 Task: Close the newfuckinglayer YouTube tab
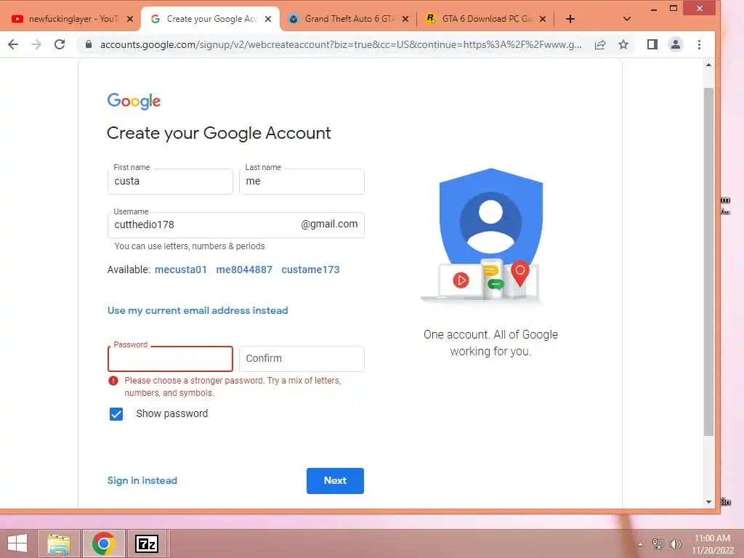[130, 19]
